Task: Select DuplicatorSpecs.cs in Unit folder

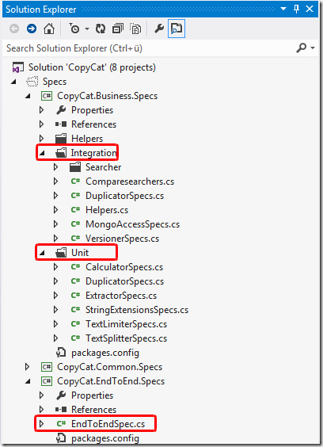Action: click(125, 281)
